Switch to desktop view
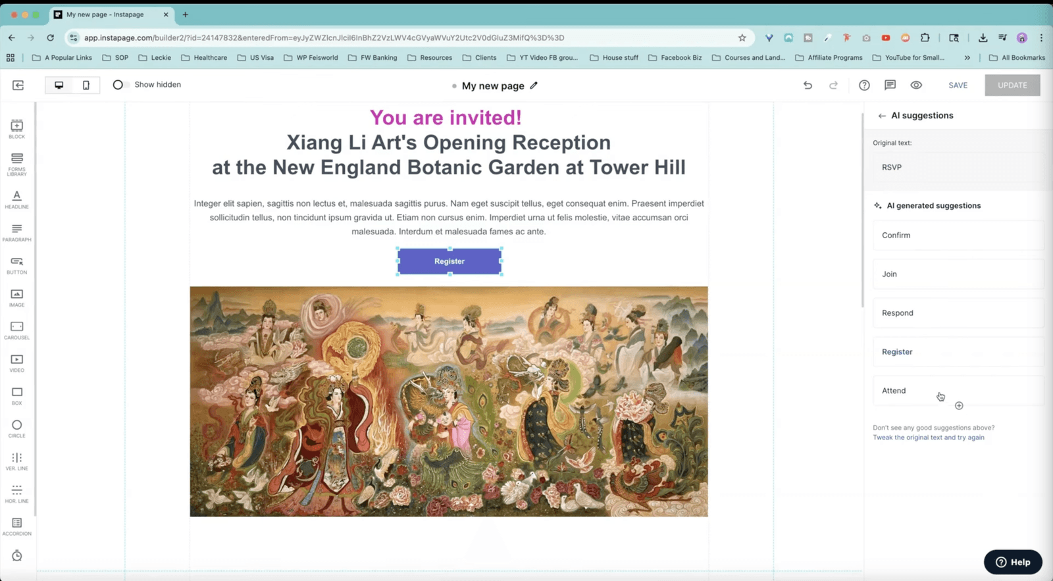This screenshot has height=581, width=1053. click(x=59, y=85)
